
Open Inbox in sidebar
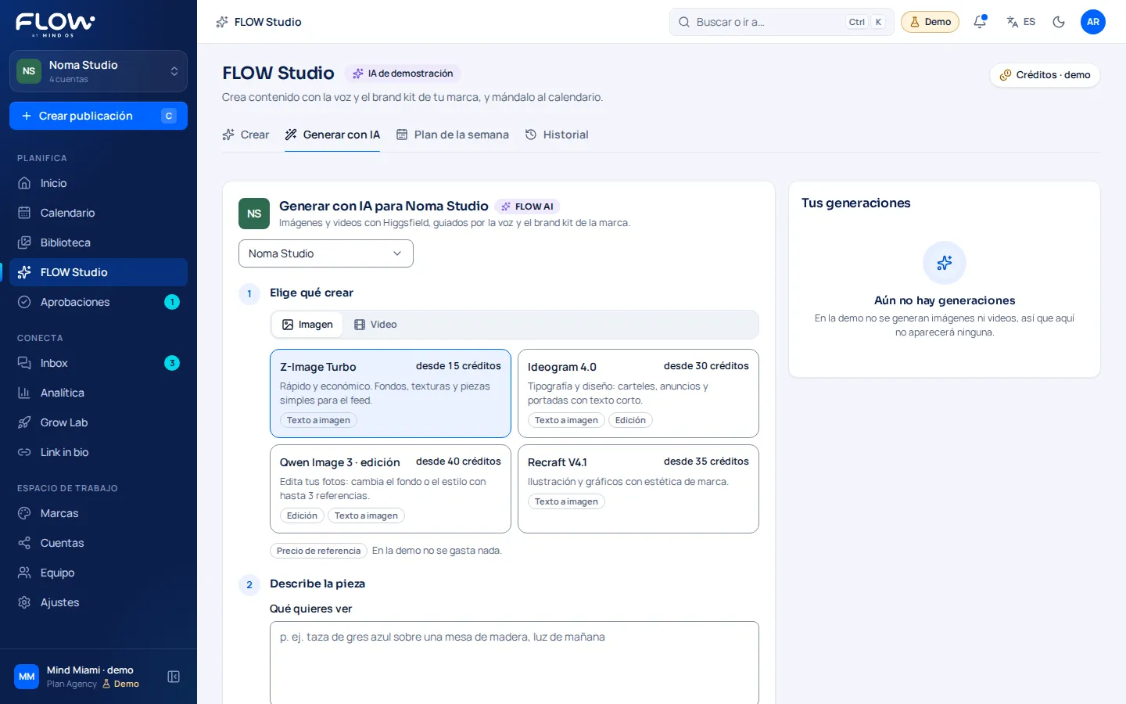tap(99, 363)
